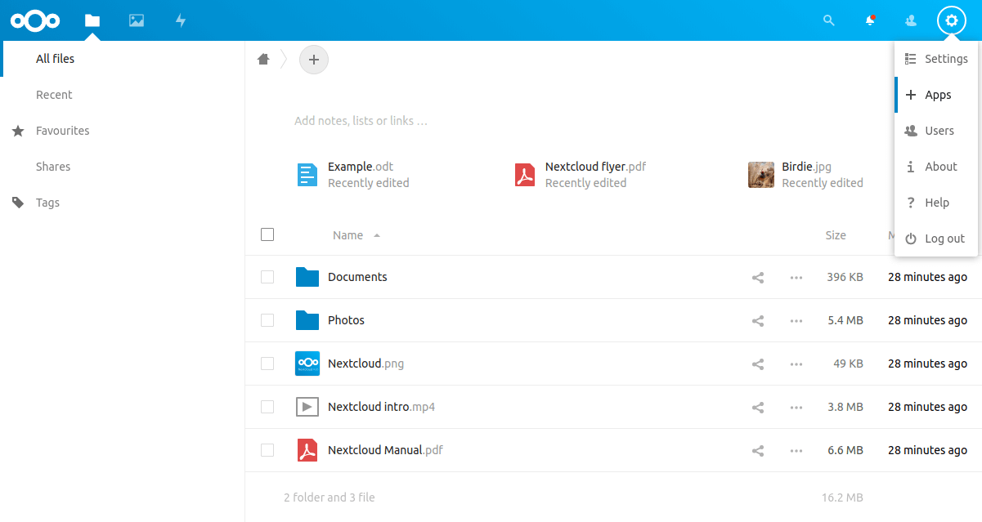The image size is (982, 522).
Task: Click the new file plus button
Action: (x=313, y=60)
